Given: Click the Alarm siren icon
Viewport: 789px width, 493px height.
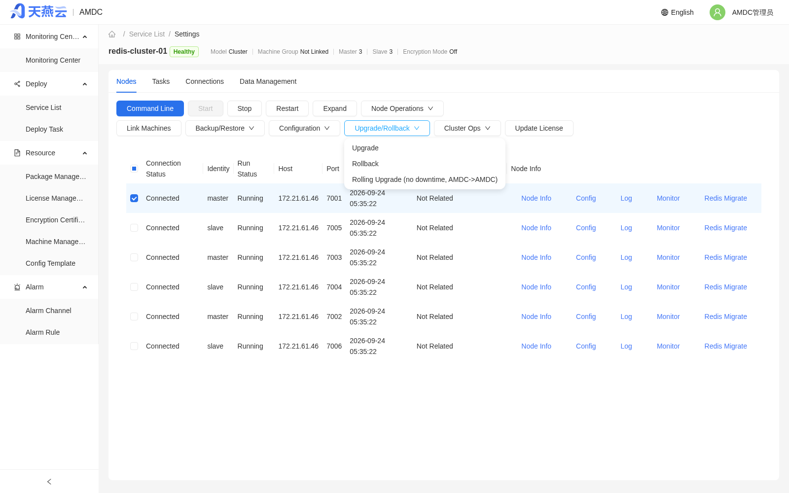Looking at the screenshot, I should (x=17, y=287).
